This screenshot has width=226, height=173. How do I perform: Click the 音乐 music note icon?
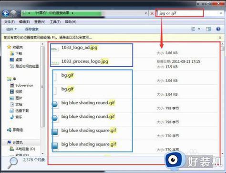12,117
